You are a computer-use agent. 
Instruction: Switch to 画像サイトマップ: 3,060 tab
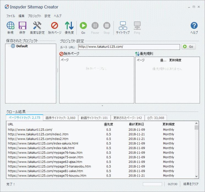(61, 118)
